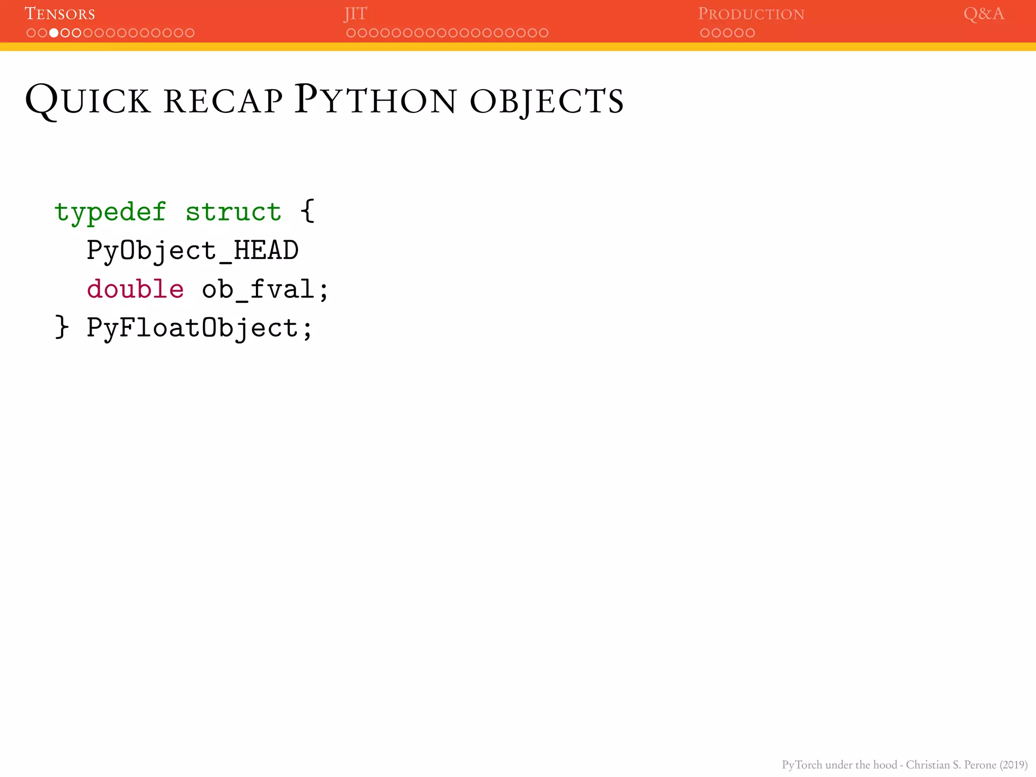Click the 'double' type keyword

(135, 289)
